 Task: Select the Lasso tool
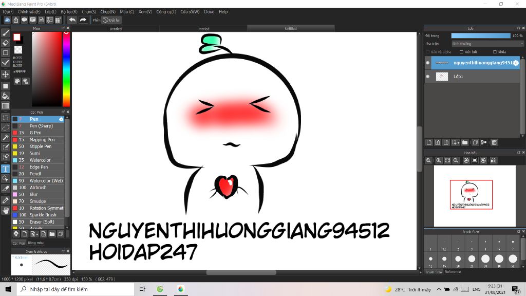click(x=5, y=127)
